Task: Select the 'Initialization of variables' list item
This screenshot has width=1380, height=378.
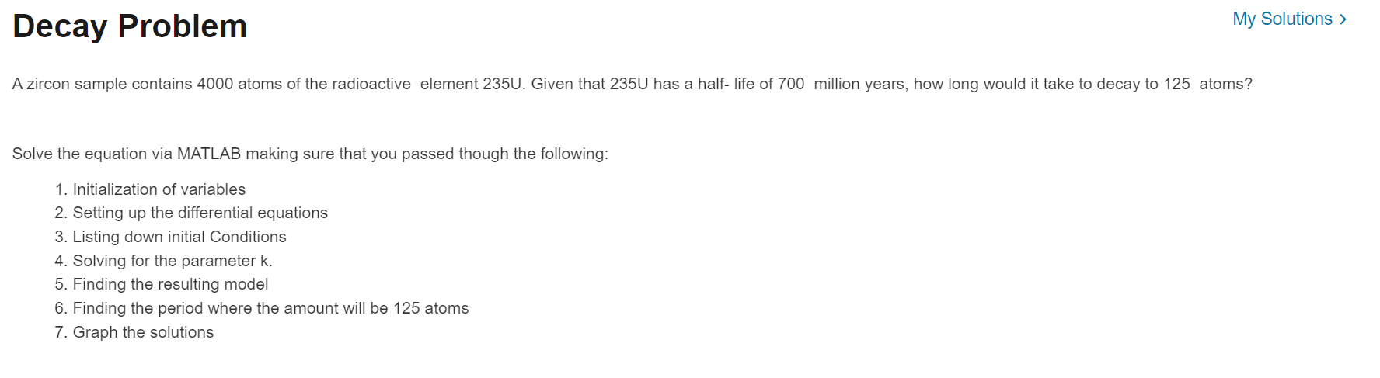Action: click(159, 189)
